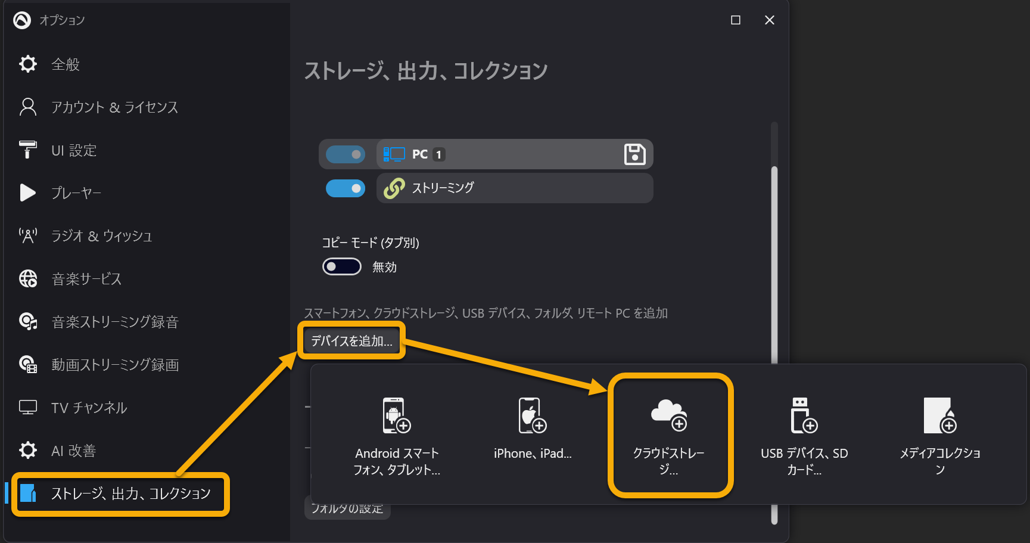Toggle the PC storage switch
Image resolution: width=1030 pixels, height=543 pixels.
(x=346, y=154)
